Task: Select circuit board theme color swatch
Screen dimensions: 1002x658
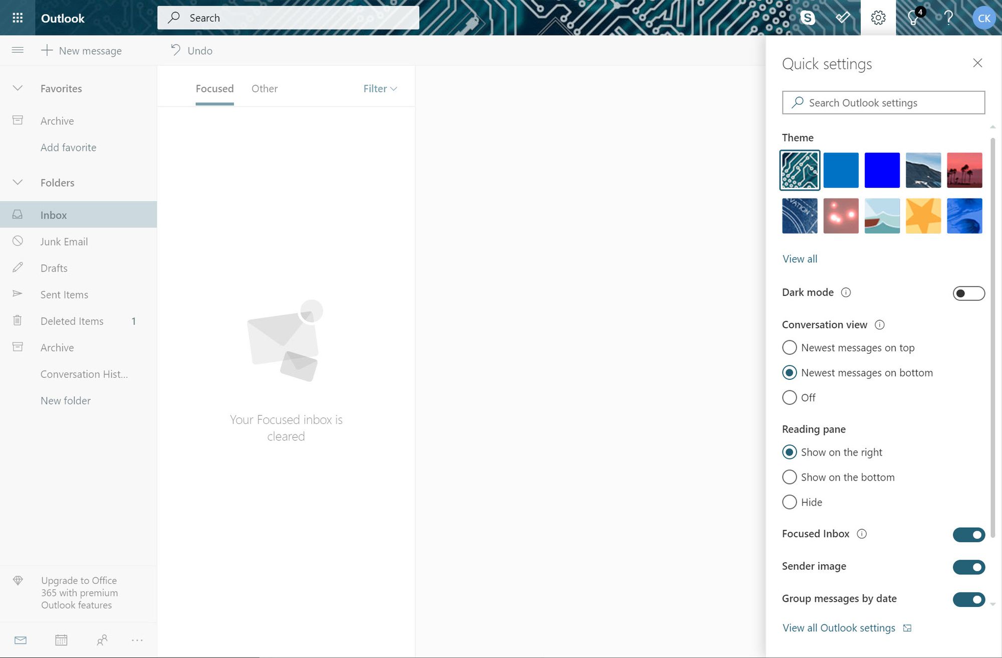Action: [x=800, y=170]
